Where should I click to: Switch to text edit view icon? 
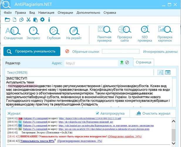tap(161, 72)
